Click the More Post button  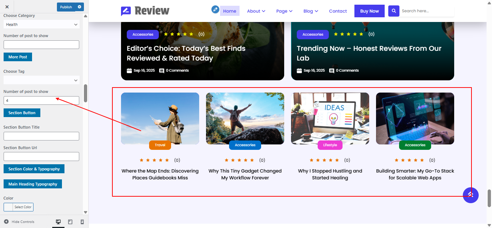click(x=18, y=57)
